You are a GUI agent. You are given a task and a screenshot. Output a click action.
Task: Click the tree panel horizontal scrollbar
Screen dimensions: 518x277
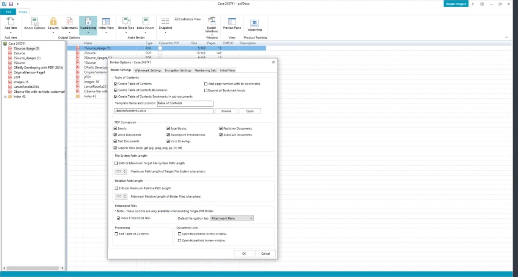(x=33, y=268)
